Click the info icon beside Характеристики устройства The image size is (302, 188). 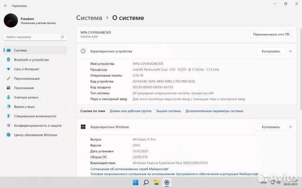pos(83,51)
